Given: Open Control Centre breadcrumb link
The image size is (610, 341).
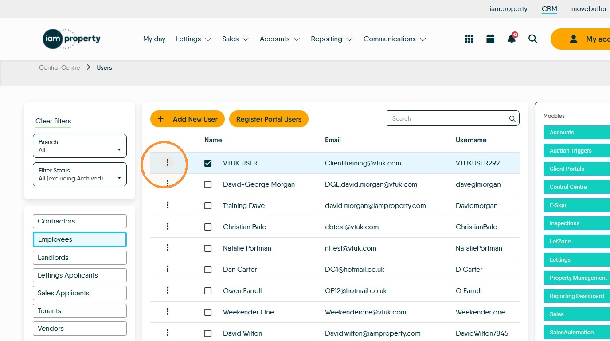Looking at the screenshot, I should pos(59,67).
